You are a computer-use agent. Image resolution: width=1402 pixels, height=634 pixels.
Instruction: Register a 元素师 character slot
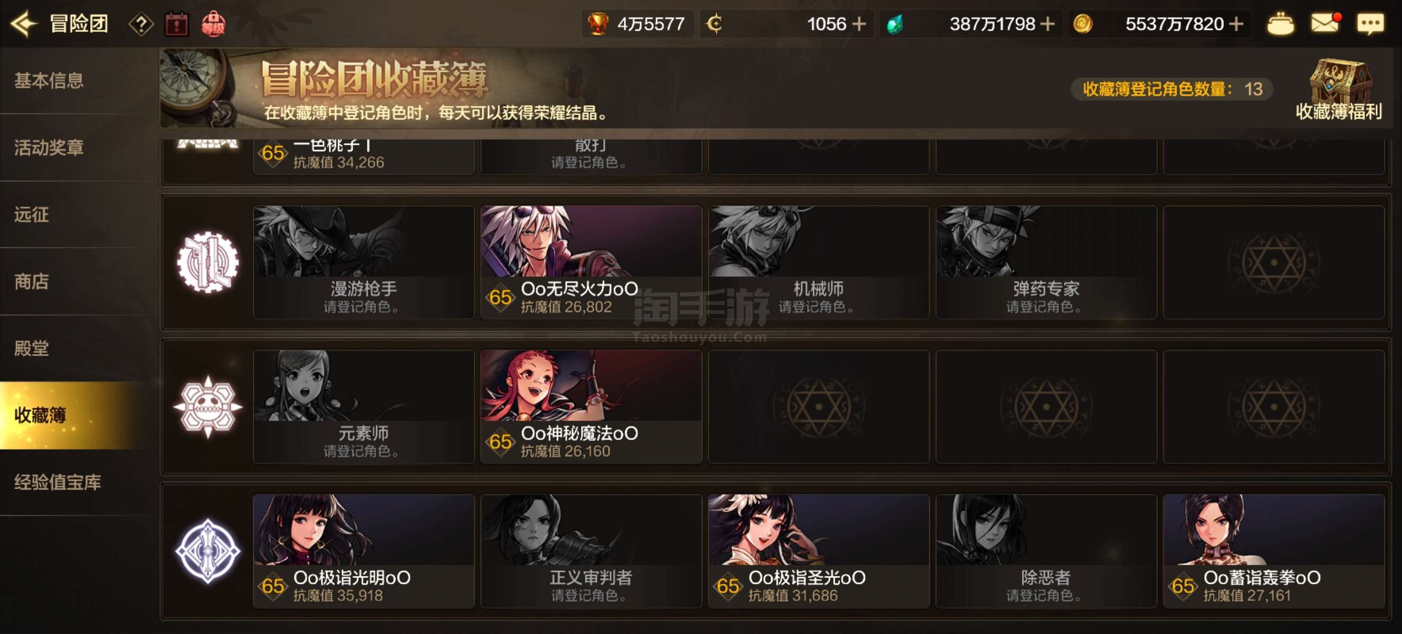[x=364, y=407]
